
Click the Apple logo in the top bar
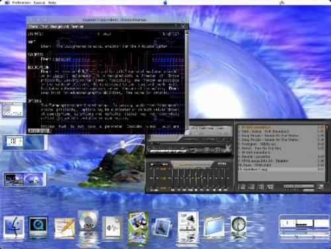[x=165, y=3]
